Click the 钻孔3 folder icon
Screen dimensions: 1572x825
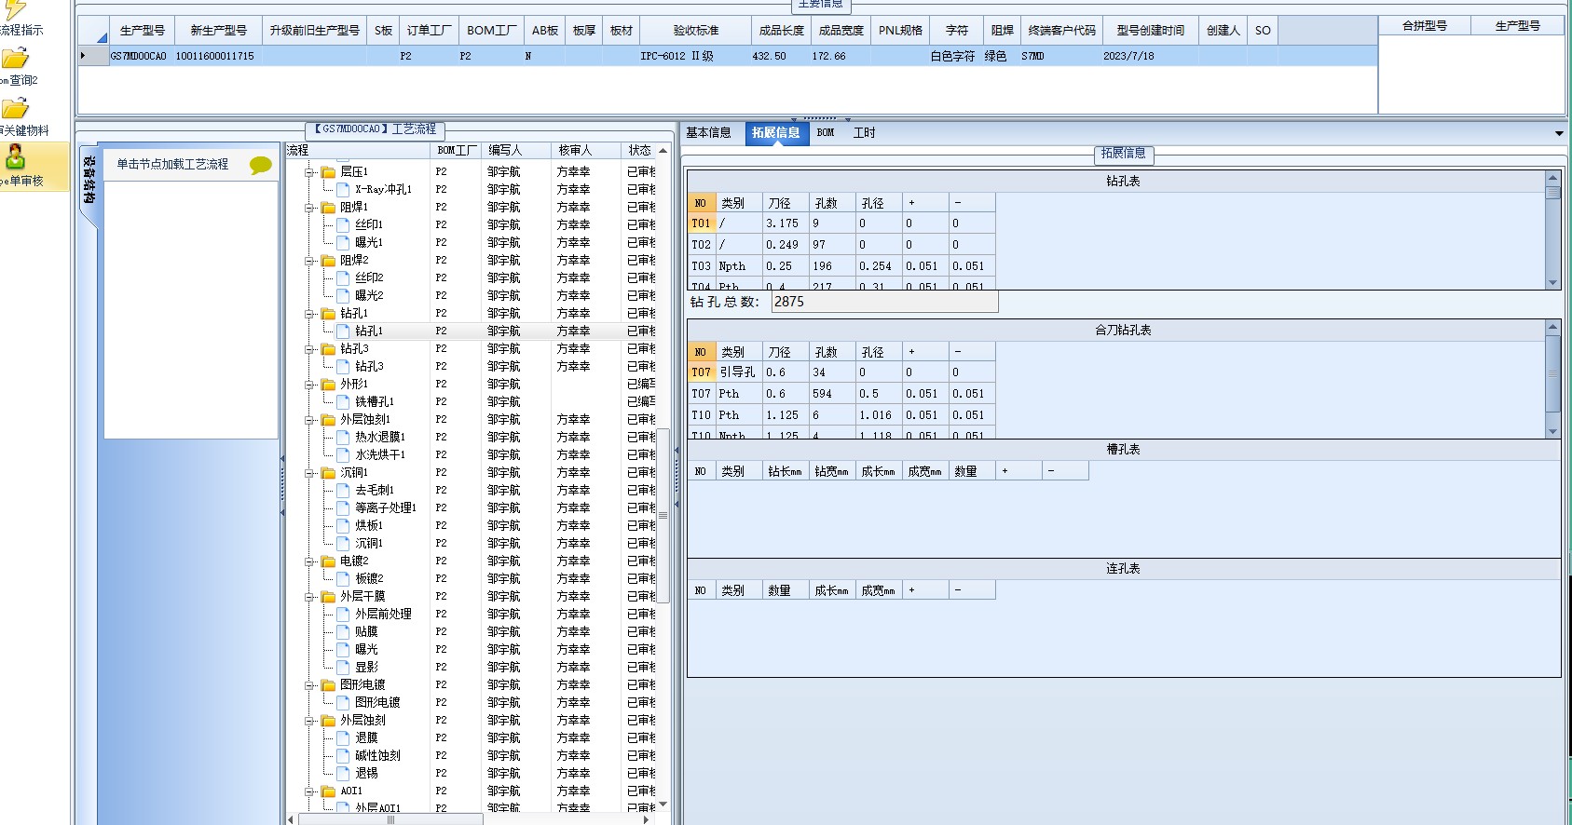tap(328, 349)
